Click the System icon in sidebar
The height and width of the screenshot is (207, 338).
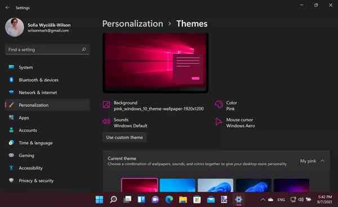[x=11, y=67]
